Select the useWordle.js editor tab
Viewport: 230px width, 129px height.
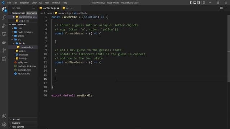coord(49,8)
